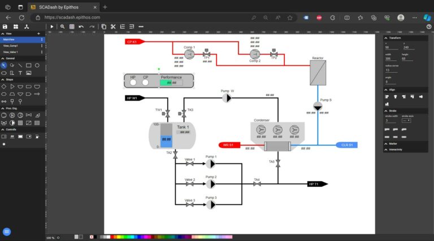The width and height of the screenshot is (434, 241).
Task: Click the radius corner input field
Action: click(x=392, y=70)
